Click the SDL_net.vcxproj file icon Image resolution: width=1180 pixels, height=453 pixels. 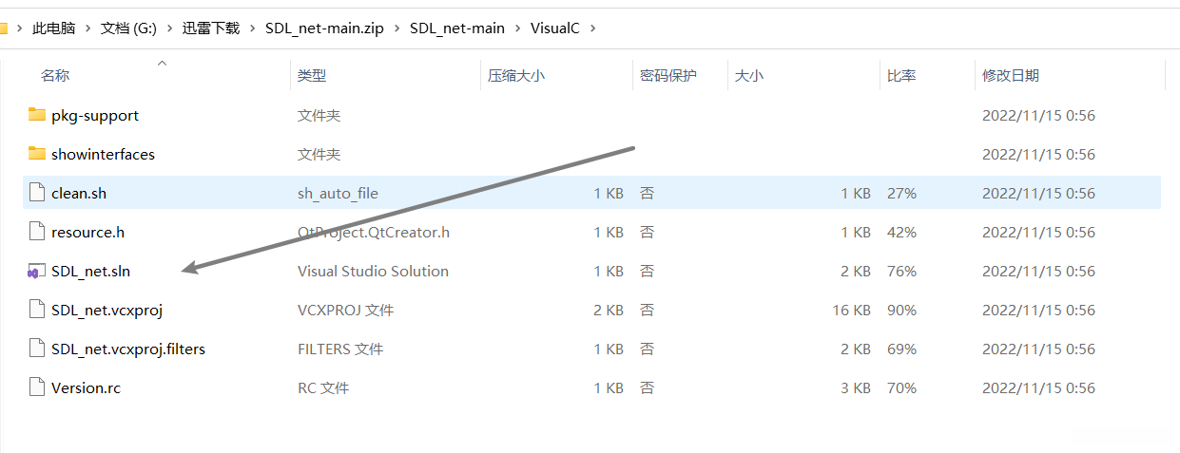point(37,310)
